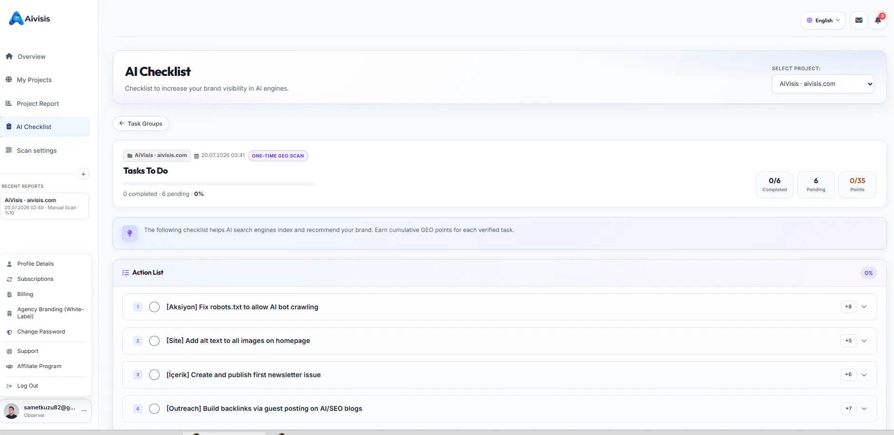Click the +6 points badge
894x435 pixels.
tap(848, 375)
